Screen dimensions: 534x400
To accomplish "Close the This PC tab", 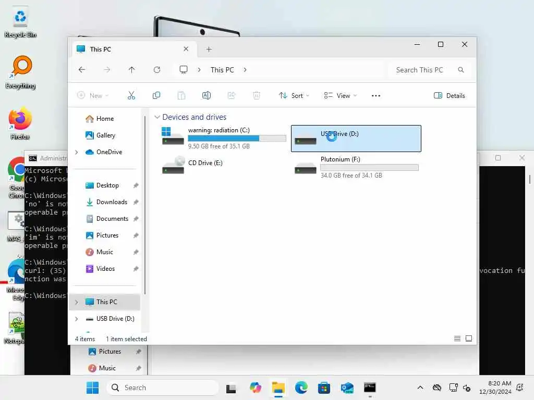I will (x=186, y=49).
